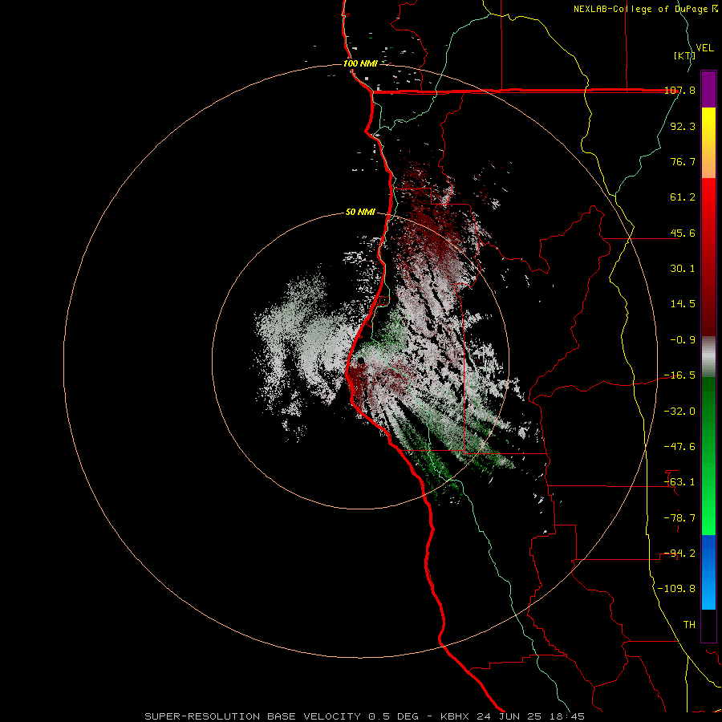The image size is (722, 722).
Task: Select the -16.5 velocity legend value
Action: pos(679,375)
